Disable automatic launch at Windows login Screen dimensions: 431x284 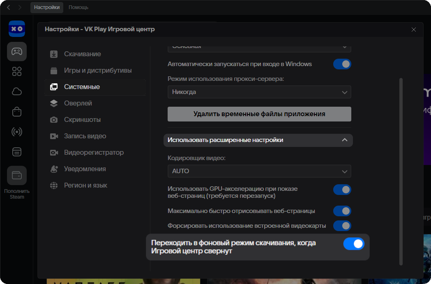click(342, 64)
